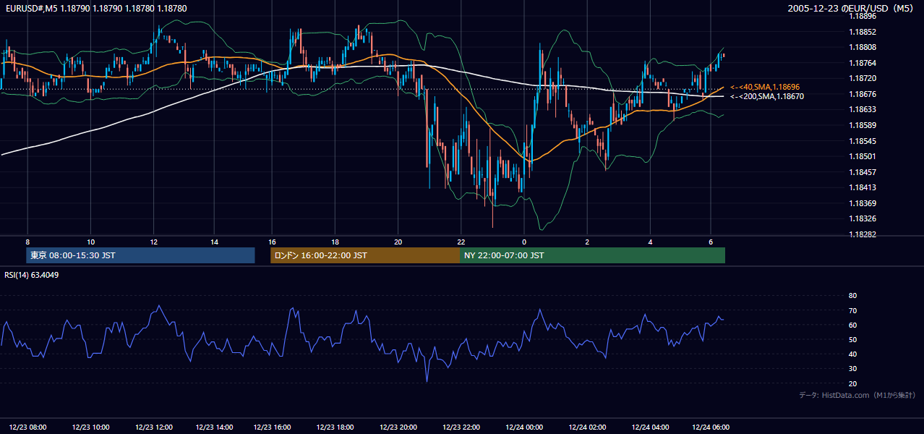This screenshot has width=924, height=434.
Task: Click price axis value 1.18501
Action: [863, 156]
